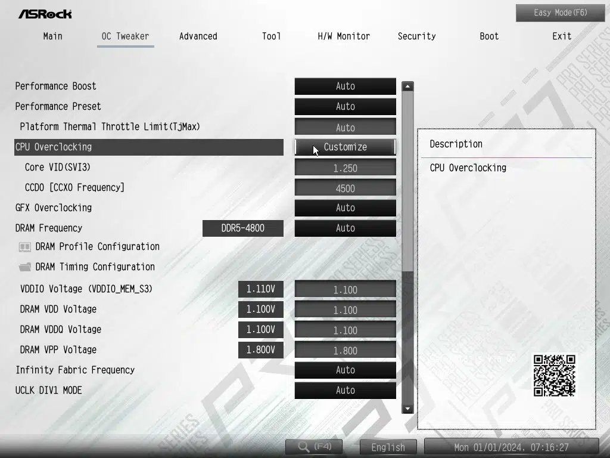Click the ASRock logo
The width and height of the screenshot is (610, 458).
(x=45, y=14)
